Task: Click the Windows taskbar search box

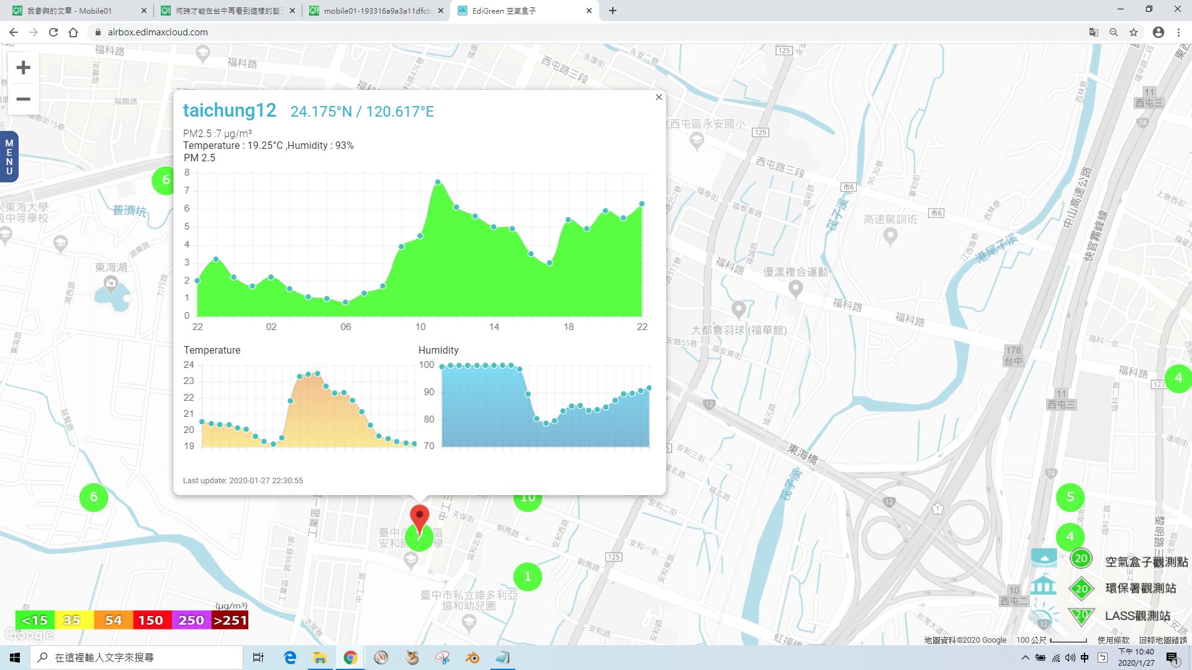Action: point(137,658)
